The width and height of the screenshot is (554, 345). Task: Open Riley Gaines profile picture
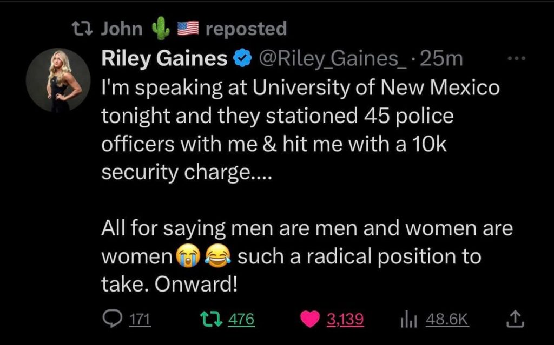pyautogui.click(x=58, y=81)
